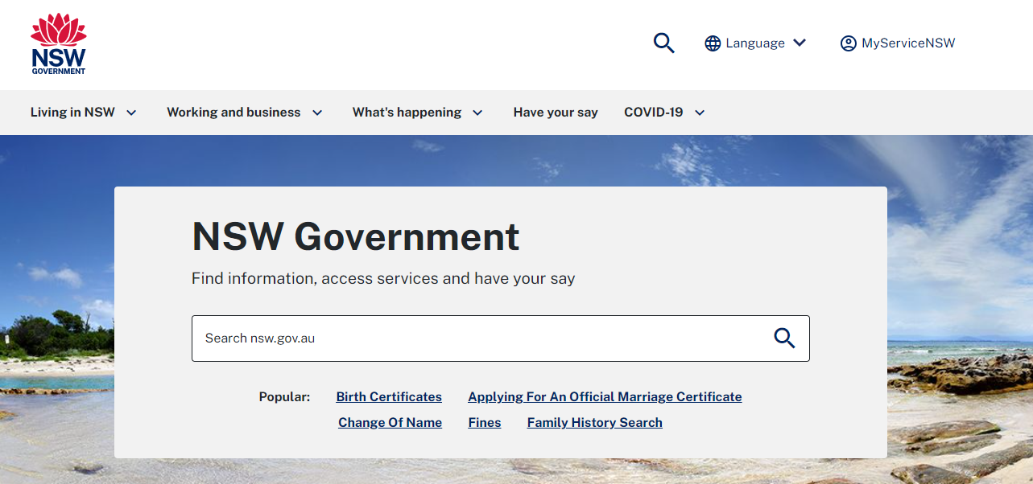Screen dimensions: 1033x484
Task: Open the Birth Certificates popular link
Action: (x=389, y=397)
